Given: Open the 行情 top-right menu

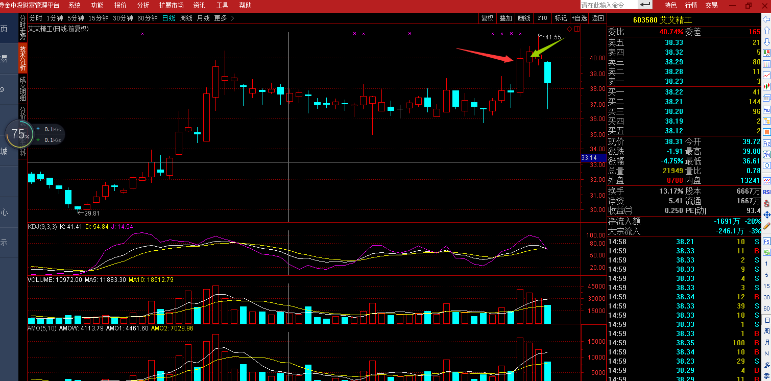Looking at the screenshot, I should pos(691,5).
